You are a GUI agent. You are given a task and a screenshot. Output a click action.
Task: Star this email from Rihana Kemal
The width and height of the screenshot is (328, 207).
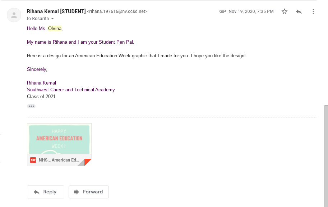[285, 11]
